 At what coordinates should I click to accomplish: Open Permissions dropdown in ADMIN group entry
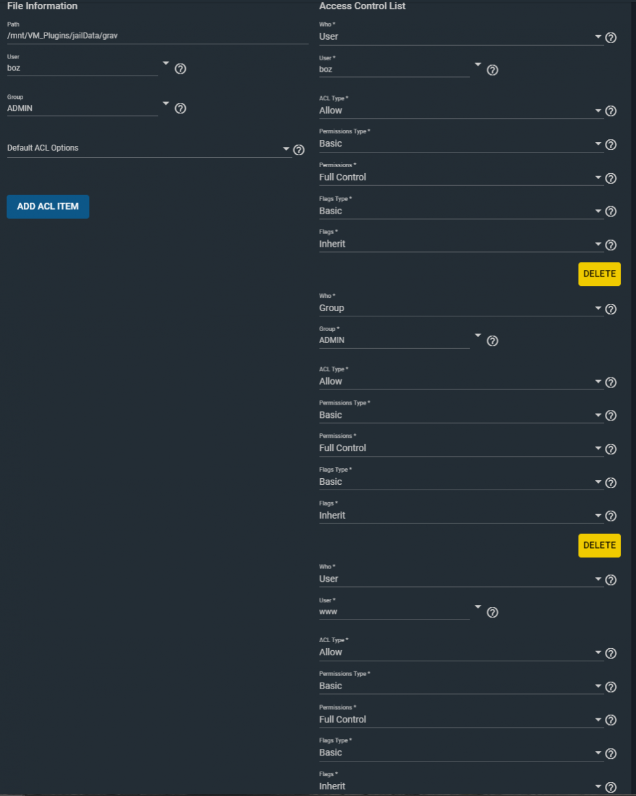[x=460, y=448]
